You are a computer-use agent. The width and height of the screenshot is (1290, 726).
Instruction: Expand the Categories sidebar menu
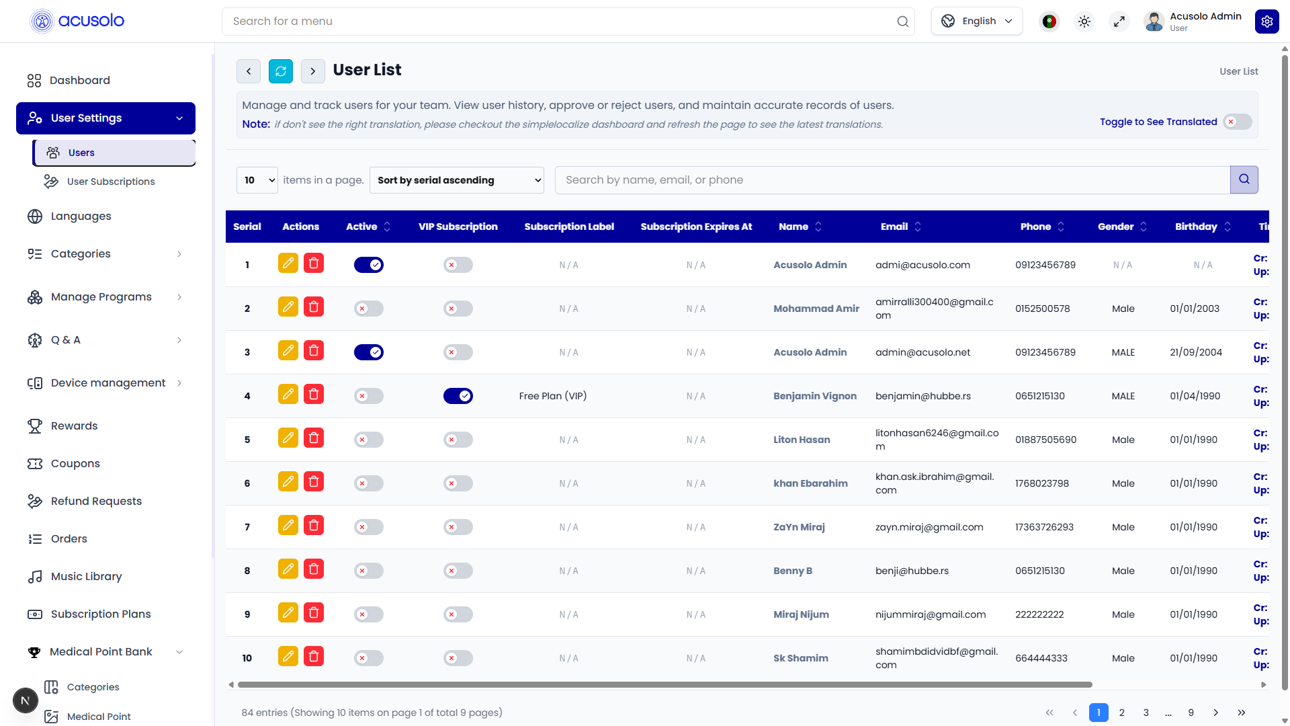[x=106, y=254]
